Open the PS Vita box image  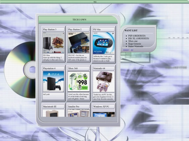tap(104, 43)
